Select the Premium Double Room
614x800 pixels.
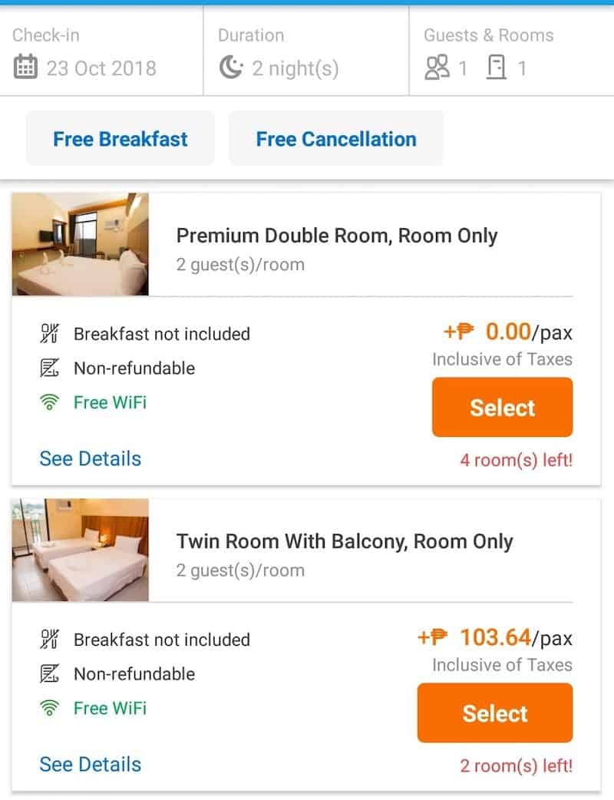click(x=502, y=407)
